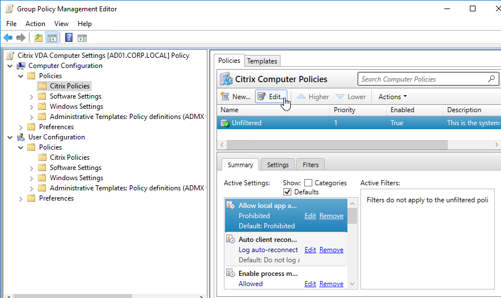
Task: Open the Actions dropdown
Action: [393, 96]
